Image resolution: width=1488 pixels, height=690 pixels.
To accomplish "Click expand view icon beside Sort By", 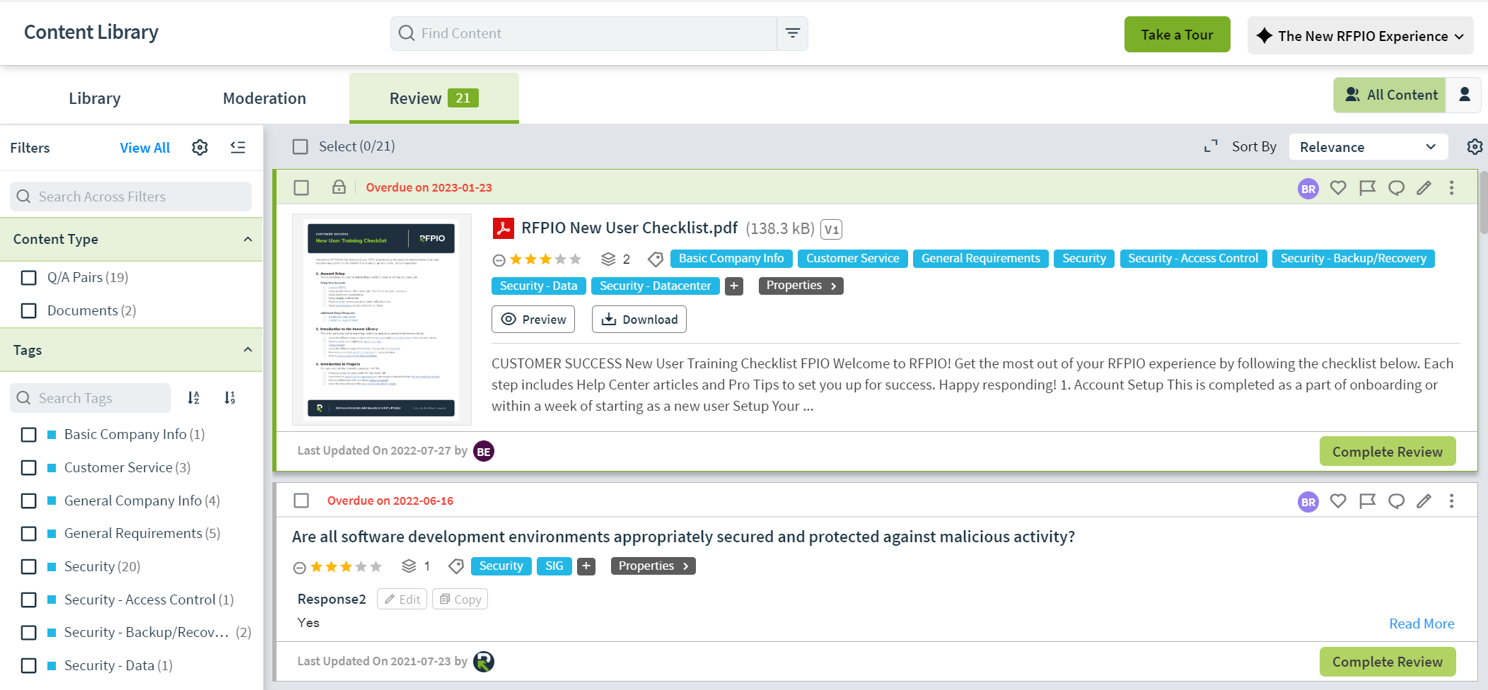I will pyautogui.click(x=1211, y=146).
